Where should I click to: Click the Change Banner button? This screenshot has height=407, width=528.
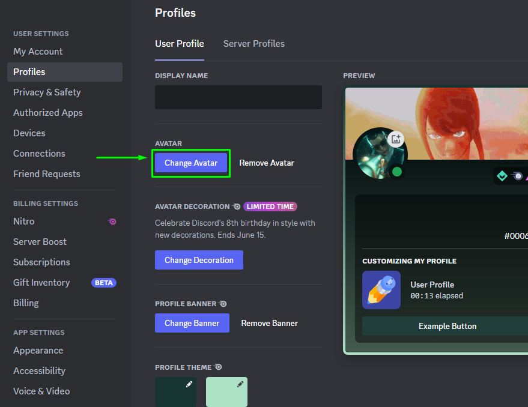point(192,323)
